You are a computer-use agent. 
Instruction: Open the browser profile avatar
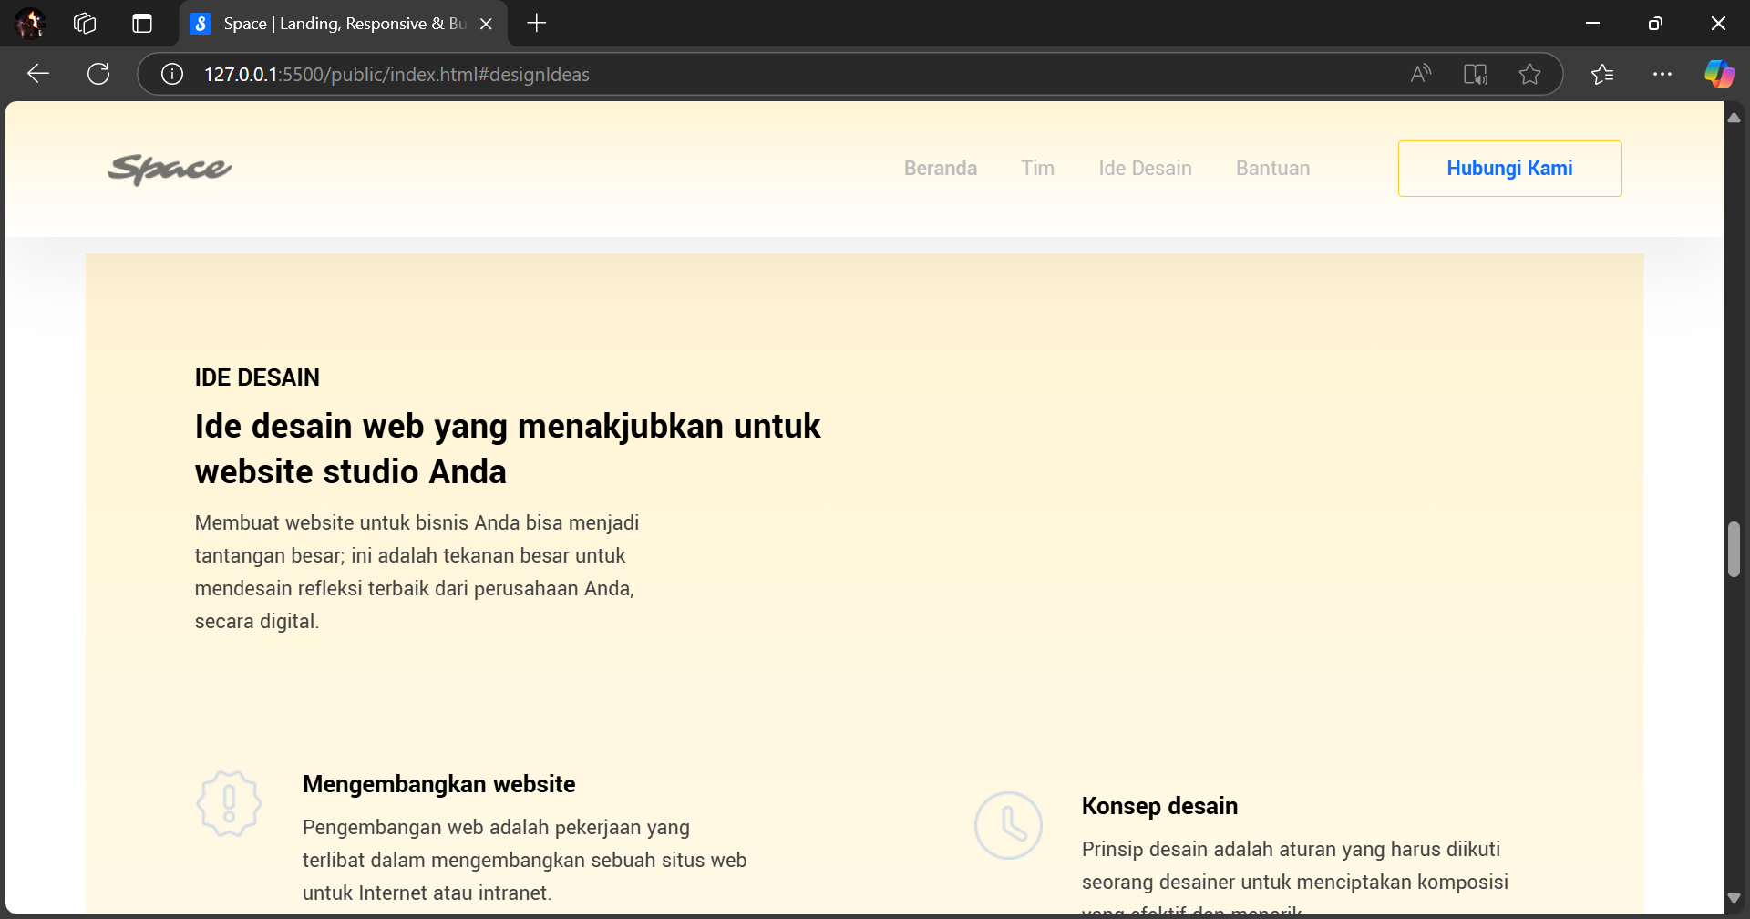pos(30,24)
